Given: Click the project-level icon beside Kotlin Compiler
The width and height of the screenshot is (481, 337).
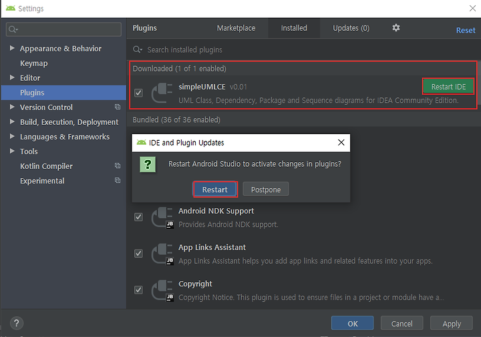Looking at the screenshot, I should 118,165.
